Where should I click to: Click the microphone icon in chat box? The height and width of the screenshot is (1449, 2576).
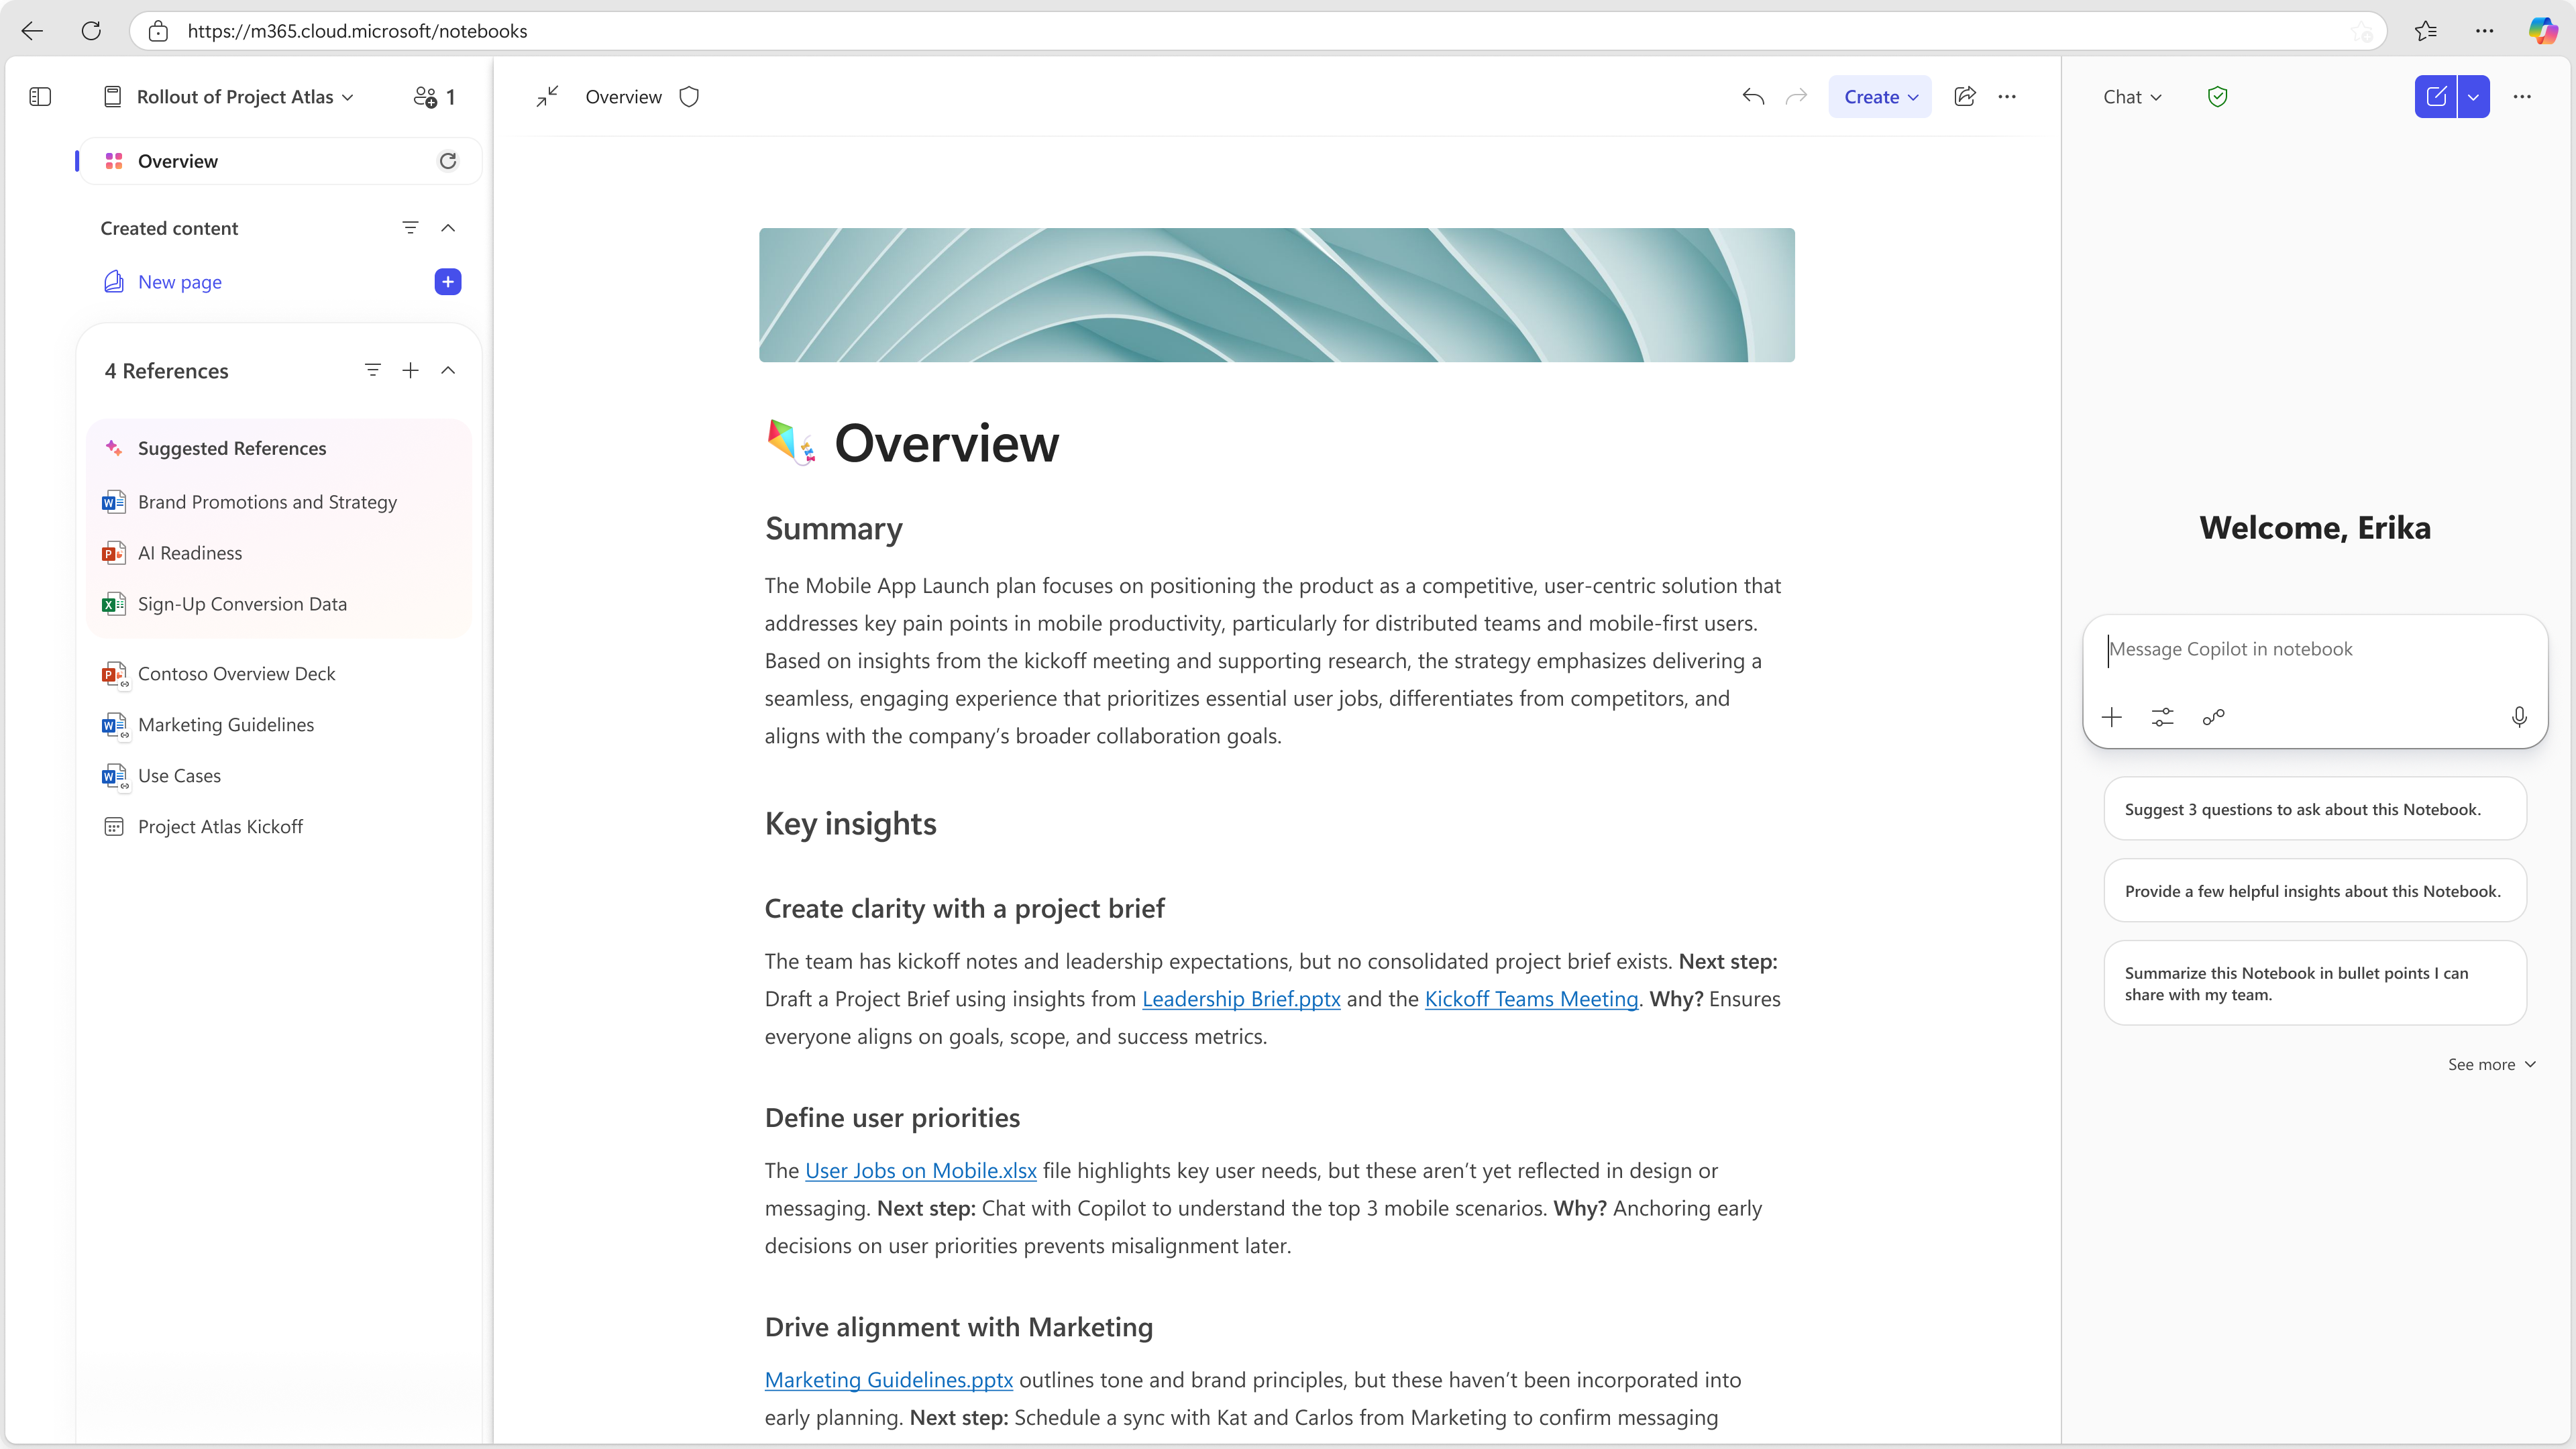(x=2519, y=717)
